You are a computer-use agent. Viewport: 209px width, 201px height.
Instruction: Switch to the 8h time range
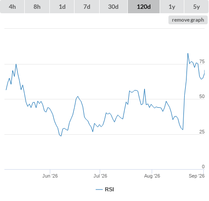37,7
